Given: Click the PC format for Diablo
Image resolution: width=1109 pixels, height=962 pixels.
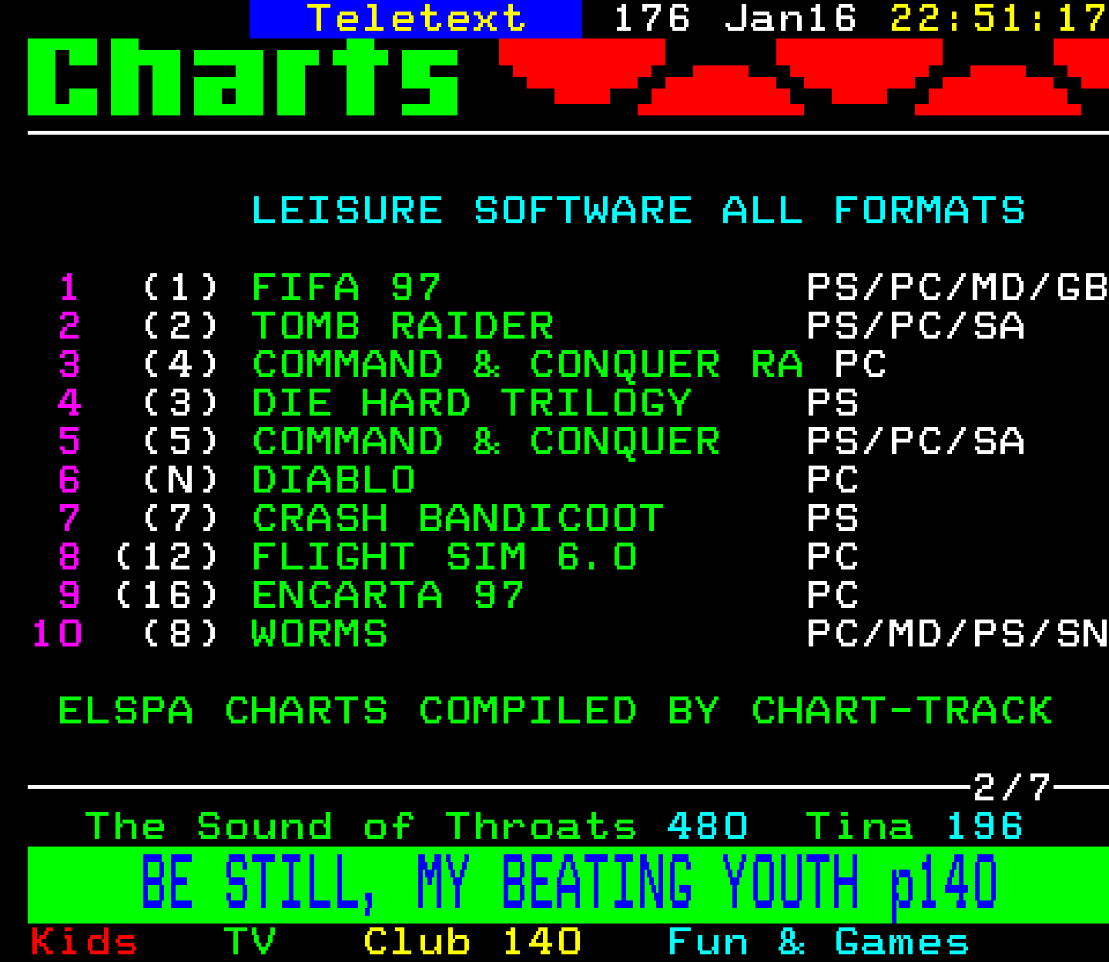Looking at the screenshot, I should (833, 480).
